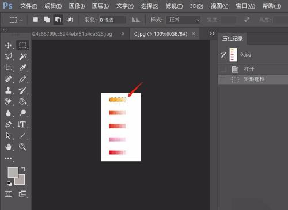Select the Pen tool
The height and width of the screenshot is (210, 288).
pyautogui.click(x=8, y=124)
